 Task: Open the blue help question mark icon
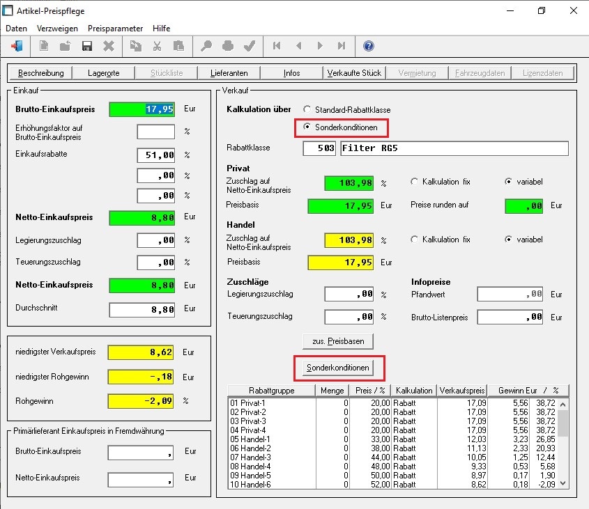[369, 46]
